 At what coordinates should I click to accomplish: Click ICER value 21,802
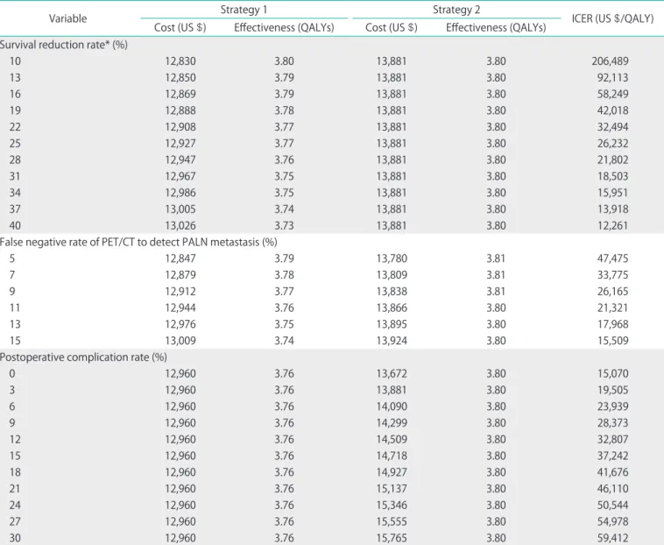pos(613,160)
